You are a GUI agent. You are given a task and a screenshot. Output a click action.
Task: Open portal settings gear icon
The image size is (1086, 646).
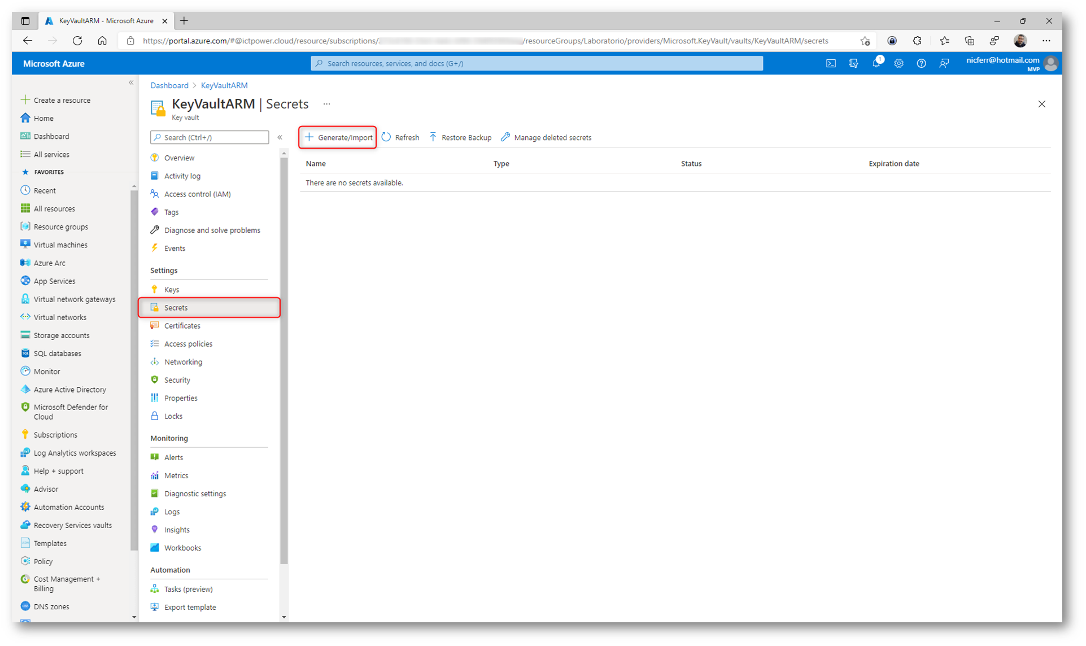tap(899, 64)
